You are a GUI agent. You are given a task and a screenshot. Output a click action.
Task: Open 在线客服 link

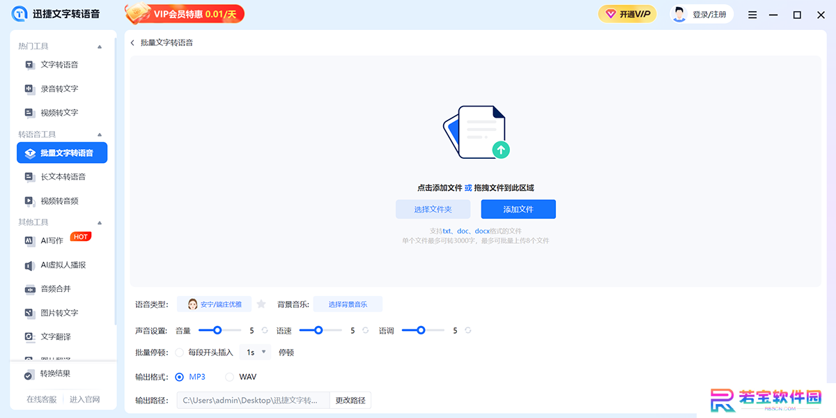42,399
